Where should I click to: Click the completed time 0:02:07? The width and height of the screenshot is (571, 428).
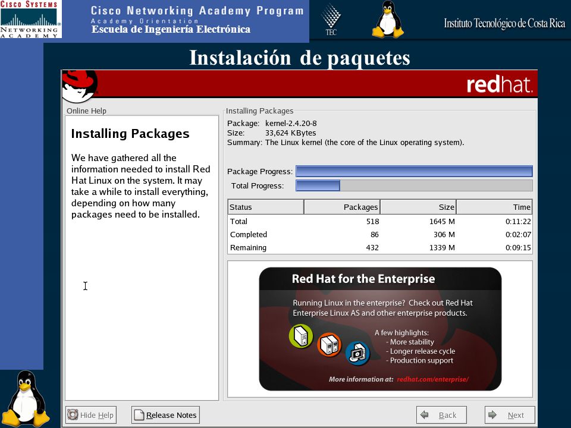[x=518, y=234]
